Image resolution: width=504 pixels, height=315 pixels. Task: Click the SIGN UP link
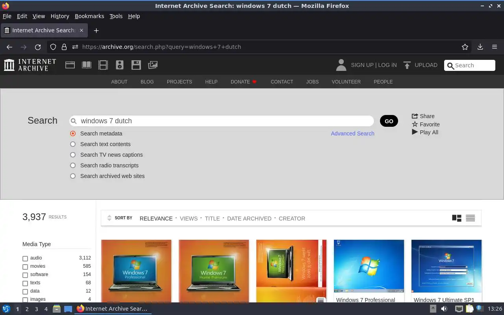coord(362,65)
